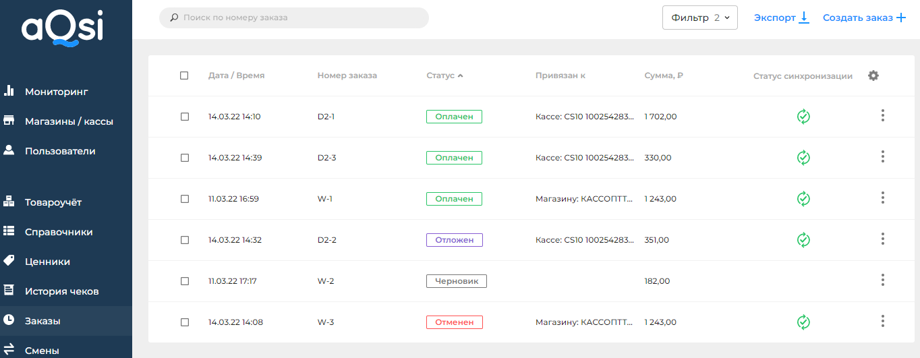Viewport: 920px width, 358px height.
Task: Click sync status icon for order D2-3
Action: click(x=803, y=158)
